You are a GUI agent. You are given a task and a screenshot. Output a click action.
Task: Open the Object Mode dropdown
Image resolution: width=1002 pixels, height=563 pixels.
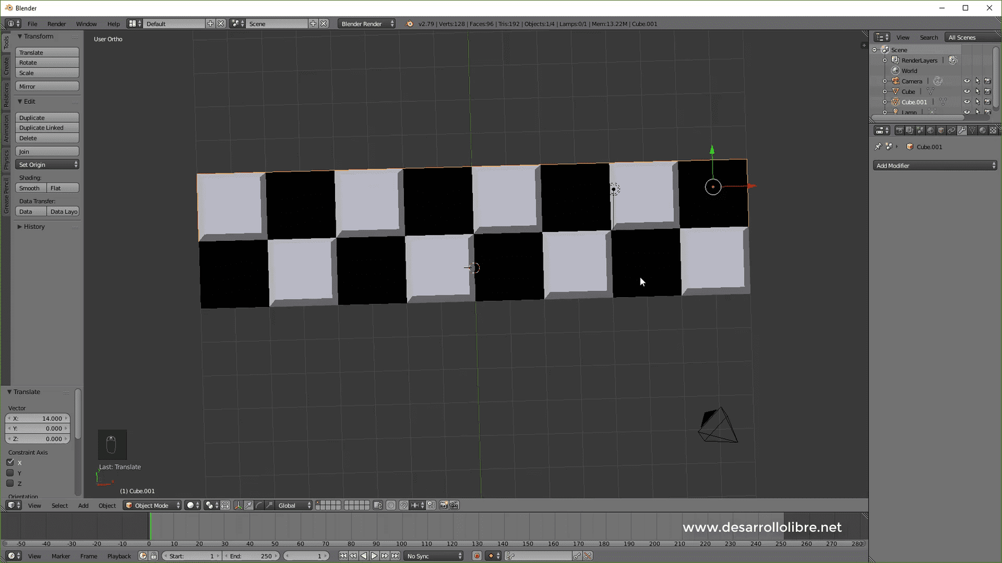[x=153, y=505]
